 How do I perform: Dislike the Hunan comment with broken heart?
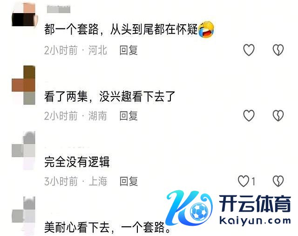click(278, 116)
